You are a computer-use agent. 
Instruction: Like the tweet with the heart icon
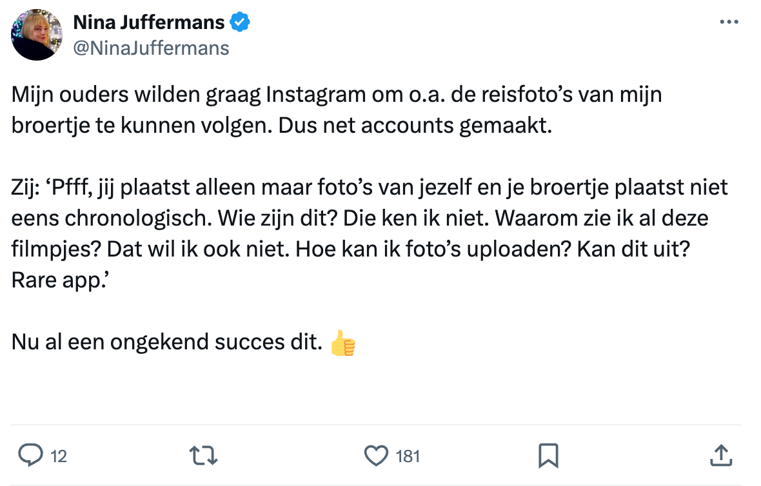pyautogui.click(x=375, y=456)
